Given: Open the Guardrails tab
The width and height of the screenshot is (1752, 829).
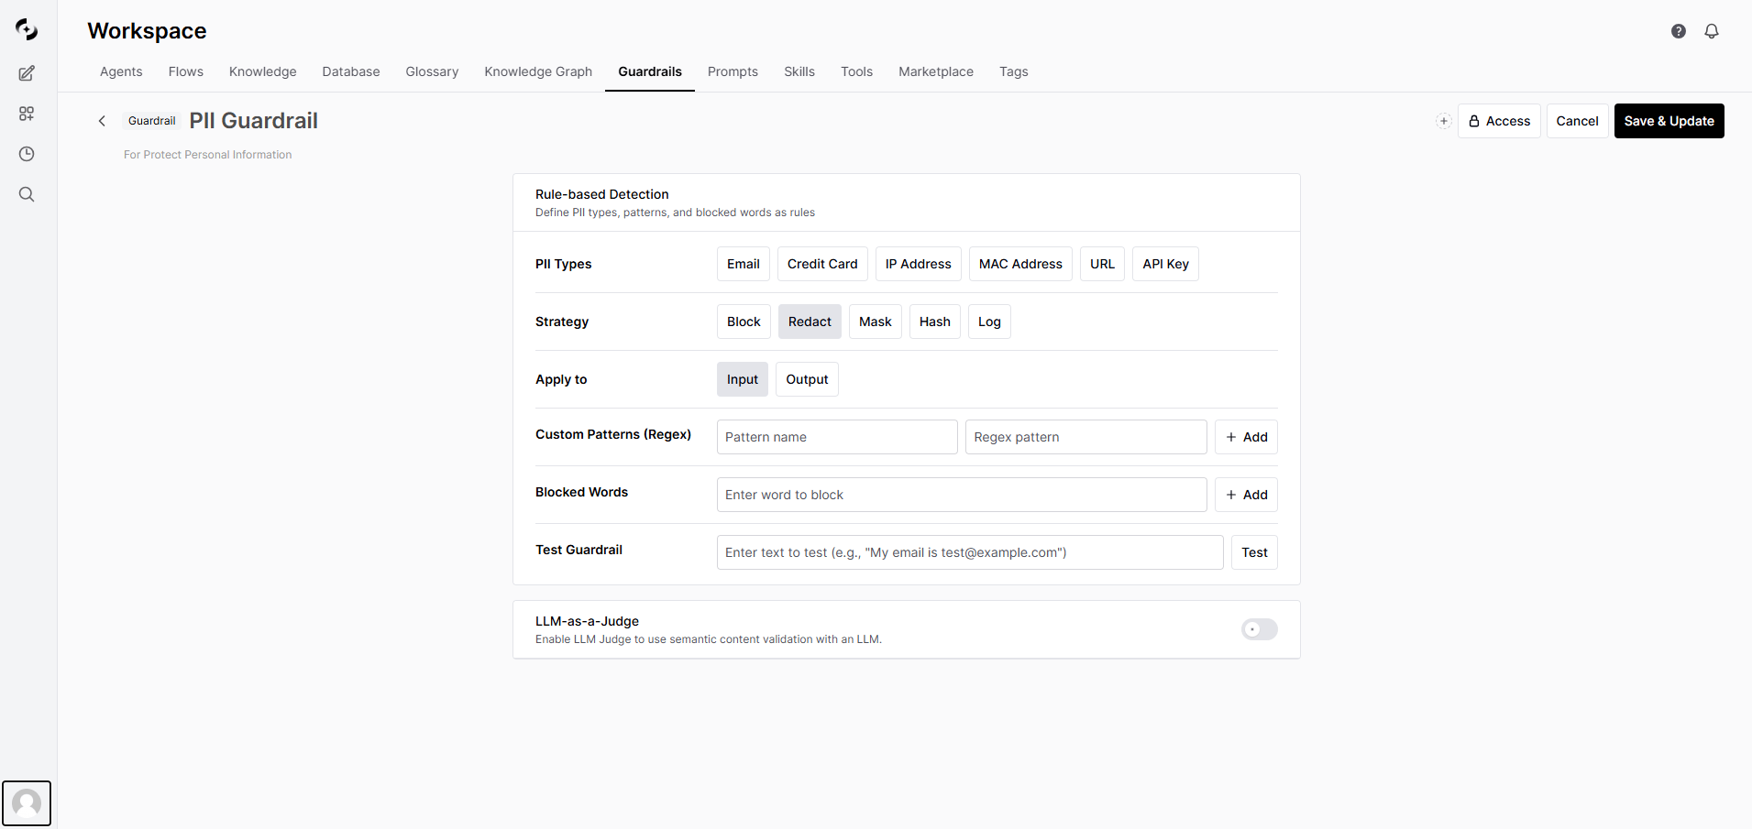Looking at the screenshot, I should [x=650, y=71].
